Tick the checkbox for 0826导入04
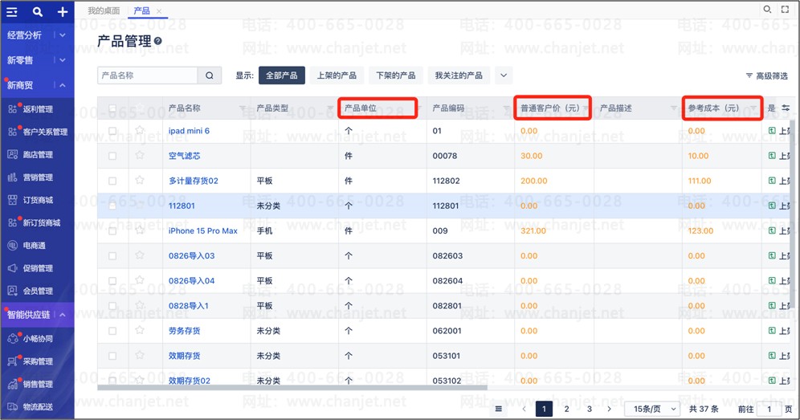 pyautogui.click(x=112, y=281)
